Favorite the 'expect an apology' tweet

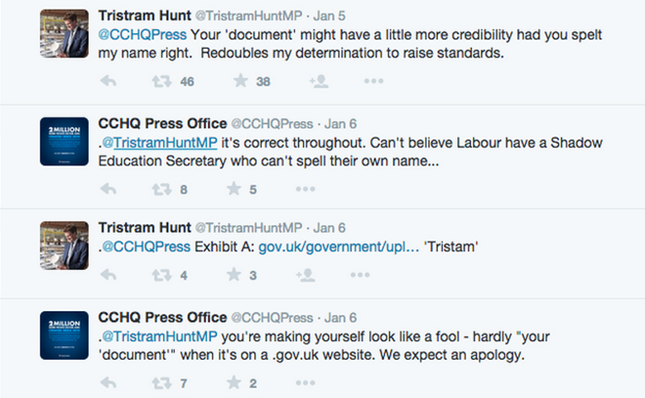pos(233,382)
